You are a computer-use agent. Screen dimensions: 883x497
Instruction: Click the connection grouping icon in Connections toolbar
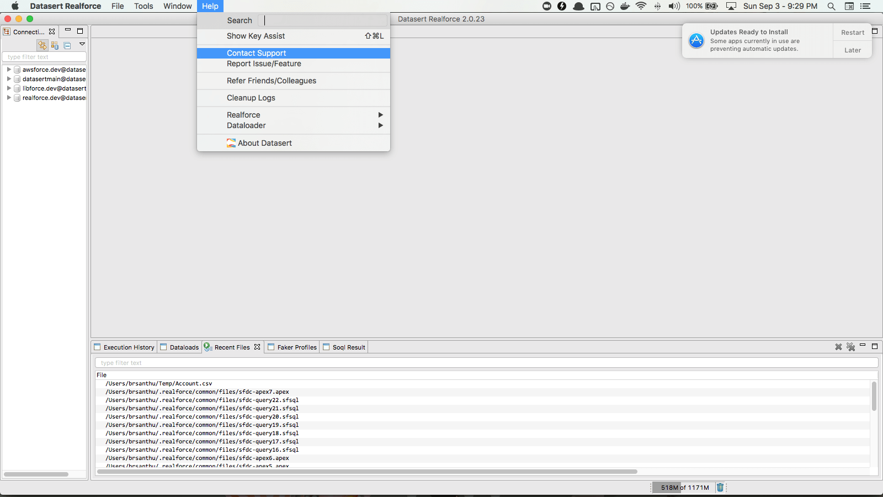tap(55, 45)
